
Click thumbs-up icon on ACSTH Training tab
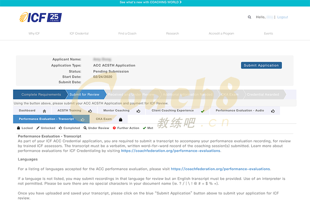90,111
